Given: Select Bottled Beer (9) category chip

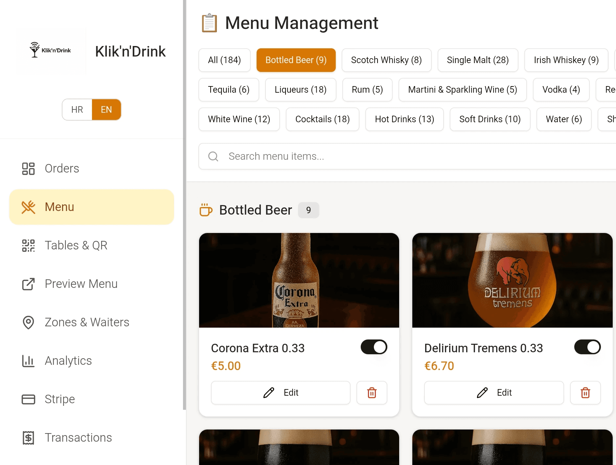Looking at the screenshot, I should point(296,60).
